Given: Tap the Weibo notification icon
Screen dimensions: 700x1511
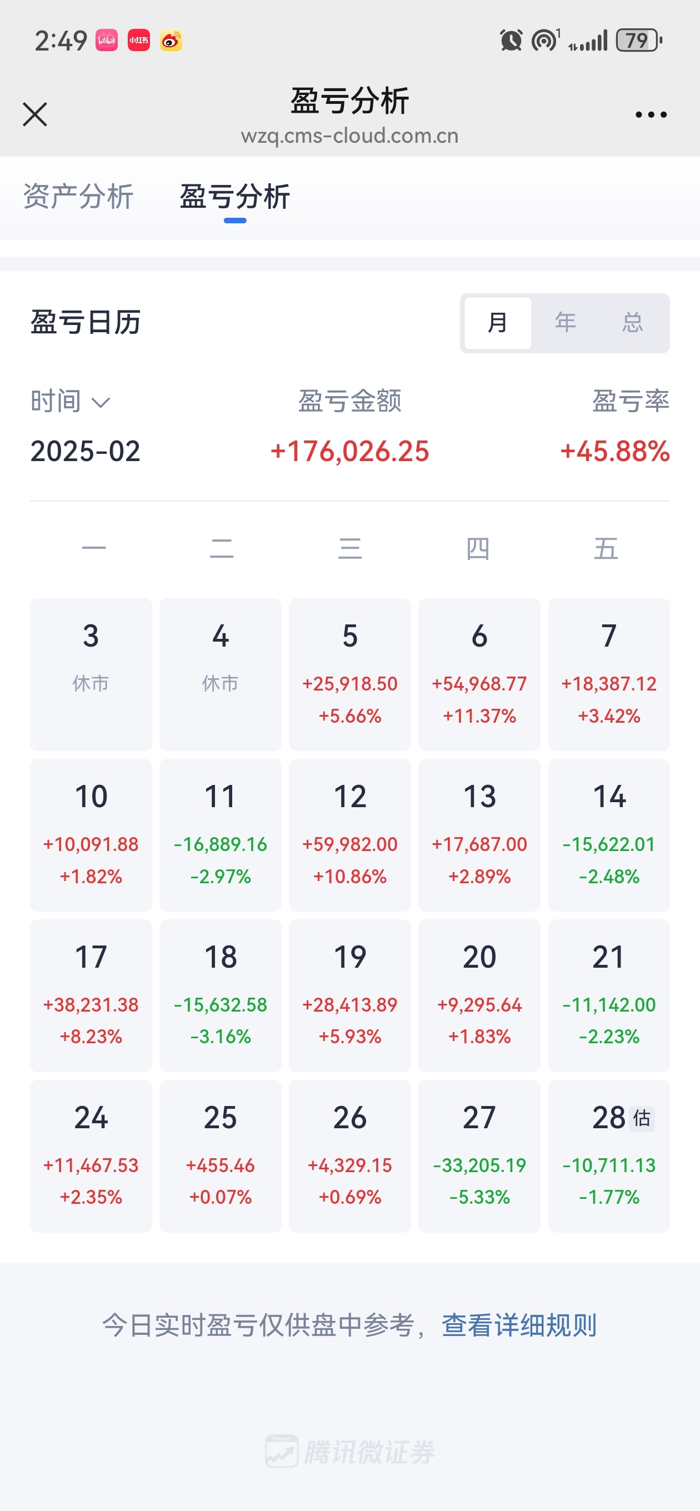Looking at the screenshot, I should 171,41.
